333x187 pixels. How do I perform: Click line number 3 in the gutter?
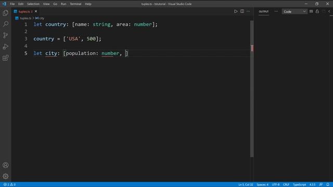(26, 39)
